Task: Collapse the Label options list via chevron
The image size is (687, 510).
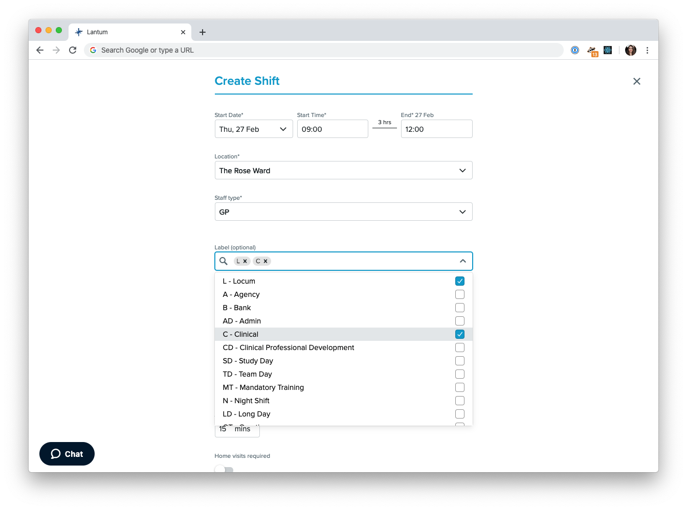Action: 462,261
